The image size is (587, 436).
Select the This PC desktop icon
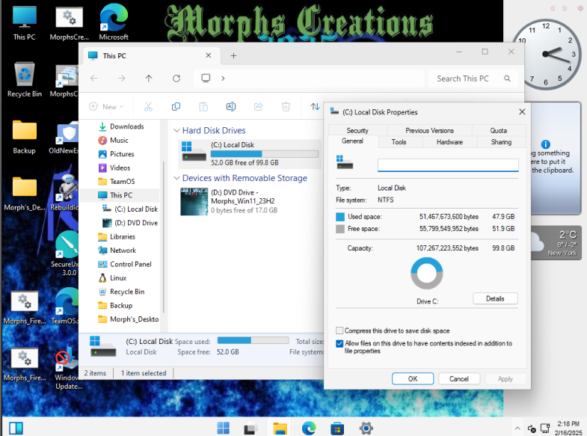(x=25, y=23)
